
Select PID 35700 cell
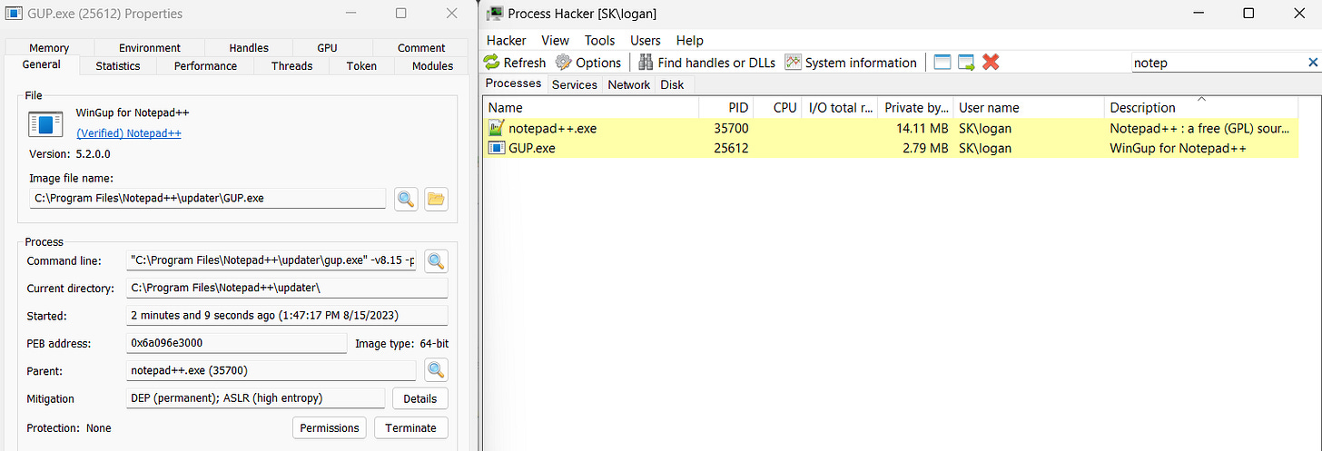tap(731, 129)
